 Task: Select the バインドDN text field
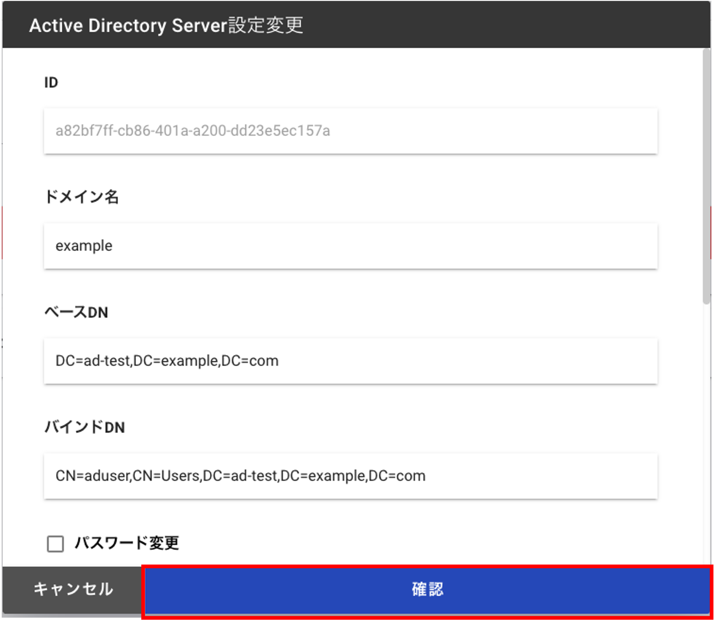(351, 476)
